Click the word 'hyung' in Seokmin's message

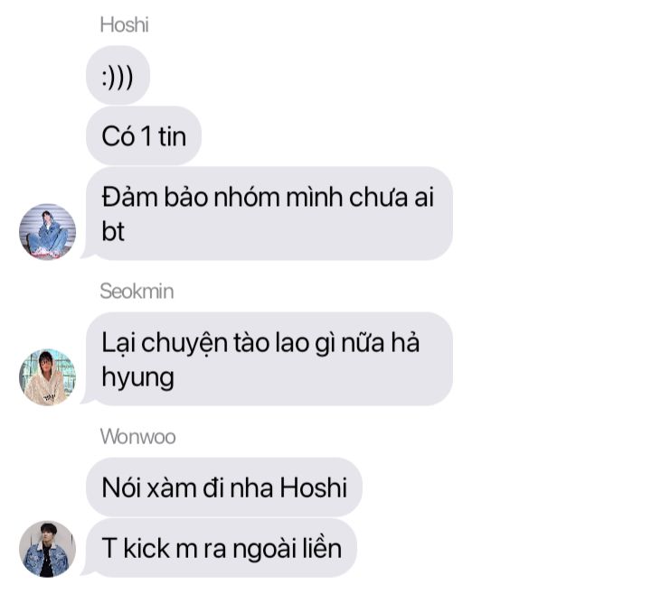pos(137,378)
